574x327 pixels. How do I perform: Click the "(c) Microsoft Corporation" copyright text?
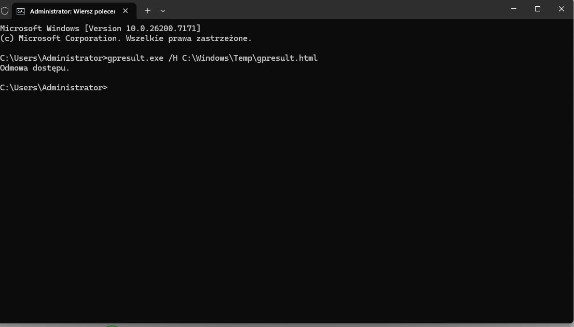[61, 38]
